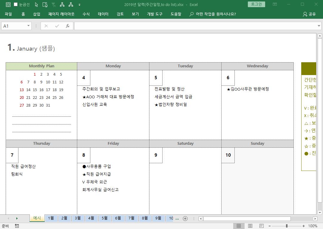323x229 pixels.
Task: Click the 직원 급여정산 entry
Action: pos(23,166)
